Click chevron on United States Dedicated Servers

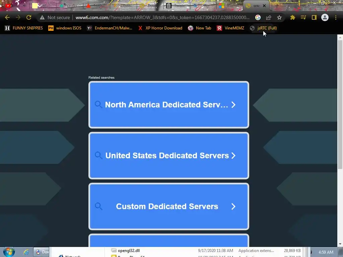[233, 156]
